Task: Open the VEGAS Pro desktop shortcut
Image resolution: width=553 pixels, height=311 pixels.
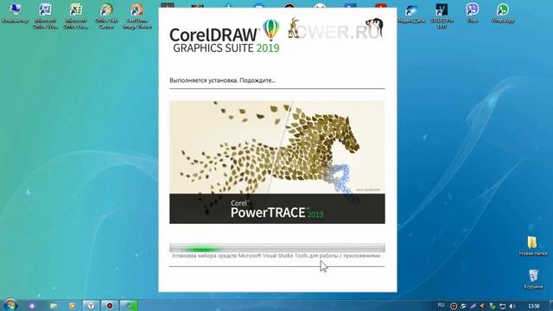Action: coord(442,16)
